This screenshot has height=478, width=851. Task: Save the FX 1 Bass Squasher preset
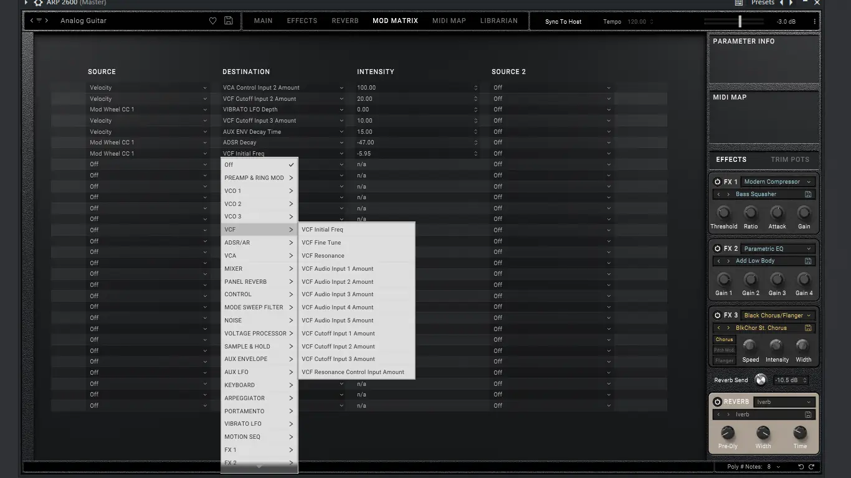click(808, 194)
